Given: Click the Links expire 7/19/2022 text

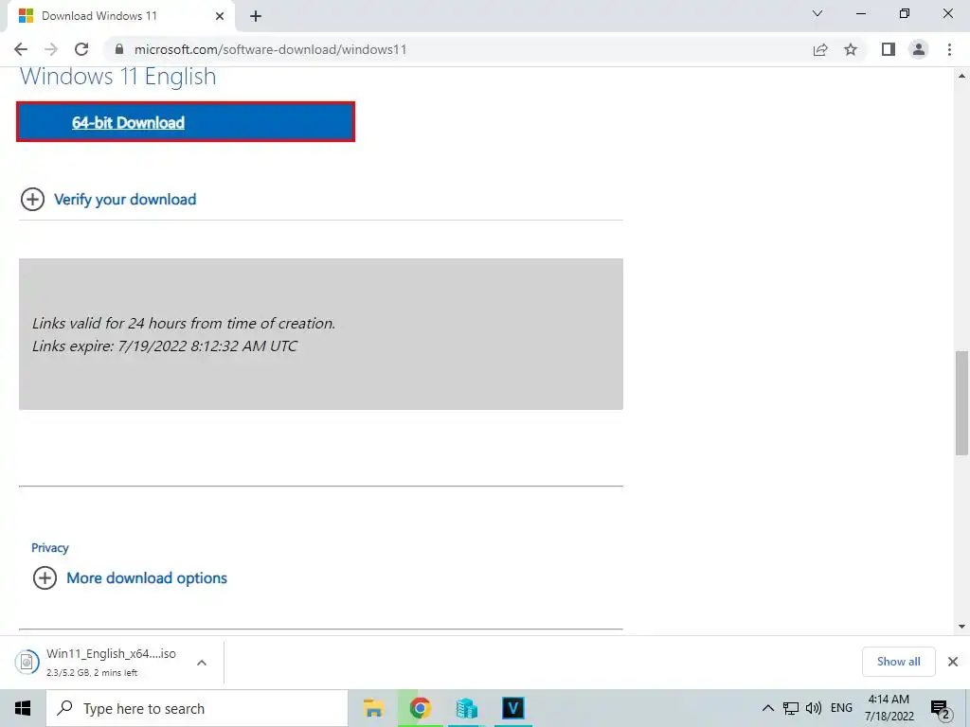Looking at the screenshot, I should click(165, 346).
